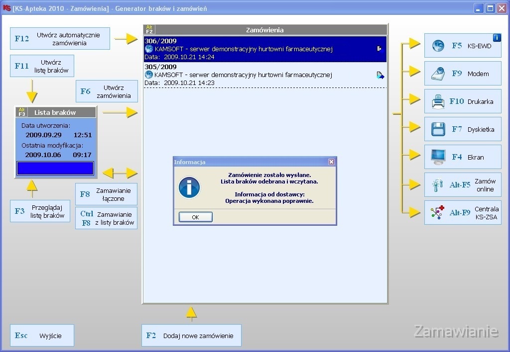Open Przeglądaj listę braków

click(x=40, y=211)
